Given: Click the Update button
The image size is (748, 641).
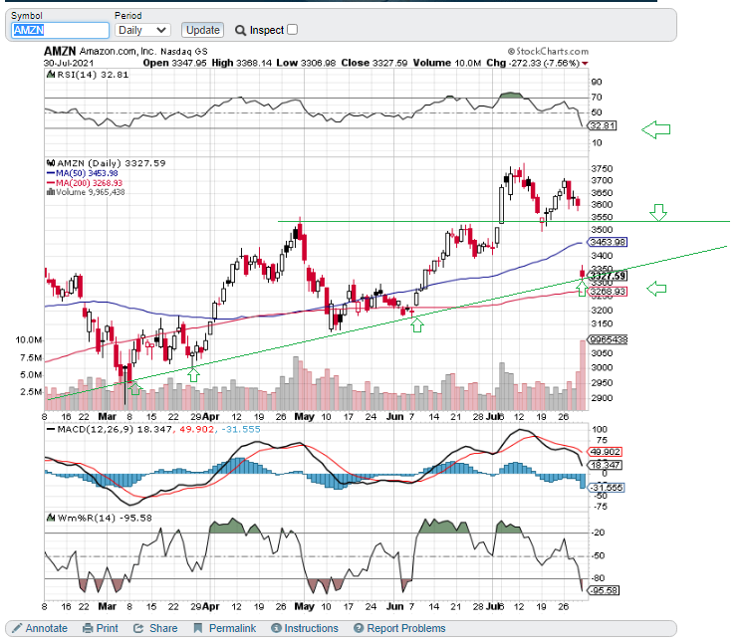Looking at the screenshot, I should click(203, 30).
